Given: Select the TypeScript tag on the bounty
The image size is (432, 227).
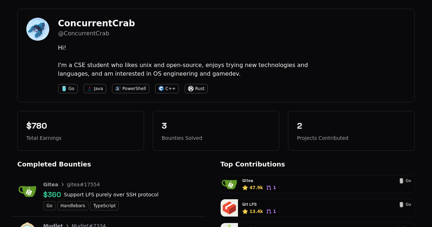Looking at the screenshot, I should [x=104, y=206].
